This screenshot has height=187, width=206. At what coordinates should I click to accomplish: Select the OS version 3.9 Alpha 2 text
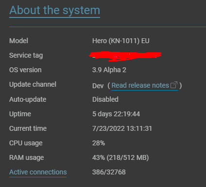109,70
